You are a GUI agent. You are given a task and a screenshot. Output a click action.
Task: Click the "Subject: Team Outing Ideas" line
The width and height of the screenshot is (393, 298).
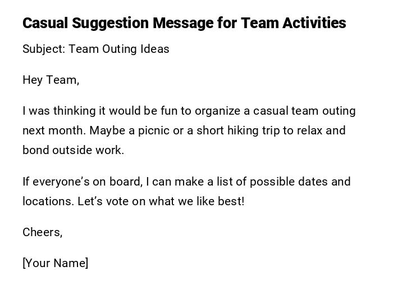pyautogui.click(x=95, y=49)
